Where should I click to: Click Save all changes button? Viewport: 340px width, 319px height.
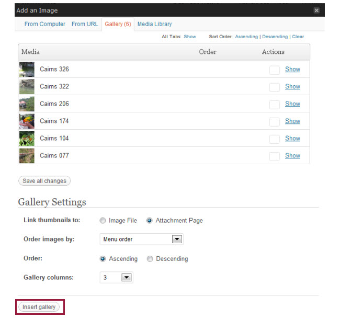coord(44,181)
